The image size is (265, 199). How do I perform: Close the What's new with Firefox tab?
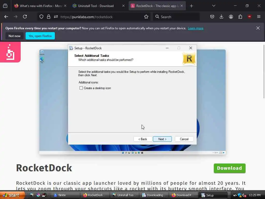tap(65, 6)
